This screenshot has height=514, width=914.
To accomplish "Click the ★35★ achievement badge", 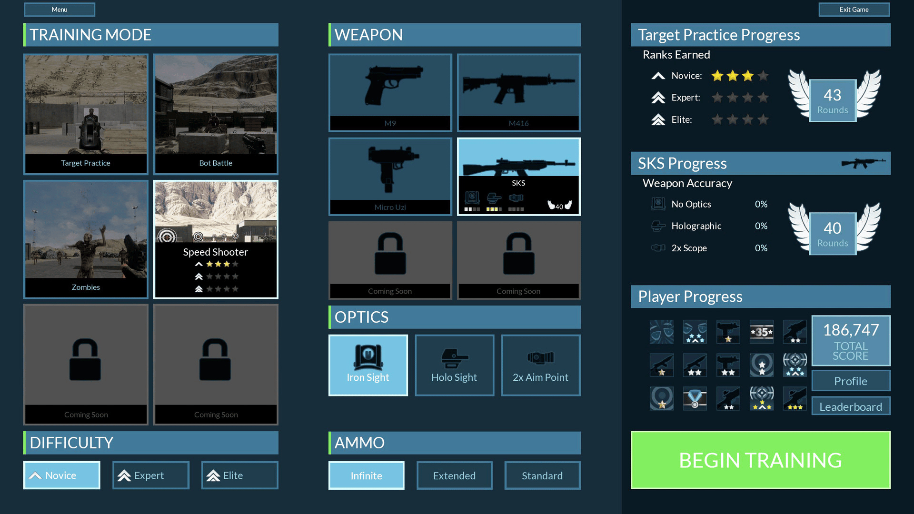I will coord(761,332).
